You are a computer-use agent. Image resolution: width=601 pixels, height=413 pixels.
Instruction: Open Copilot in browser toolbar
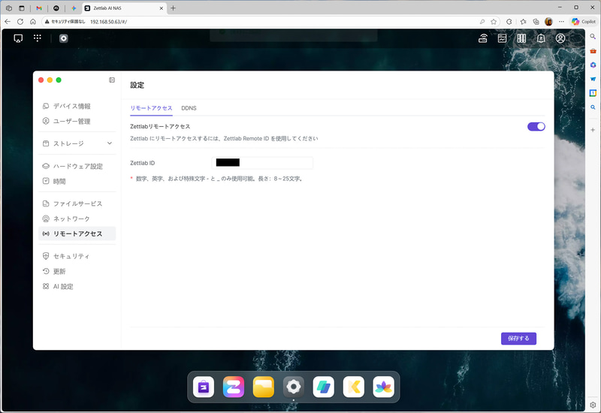coord(584,22)
